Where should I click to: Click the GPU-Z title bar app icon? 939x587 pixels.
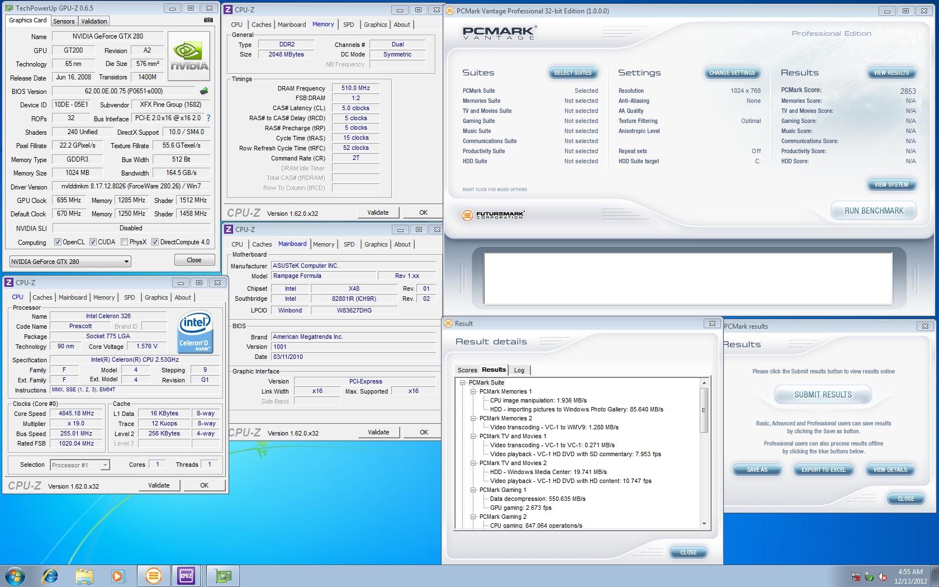pos(10,8)
